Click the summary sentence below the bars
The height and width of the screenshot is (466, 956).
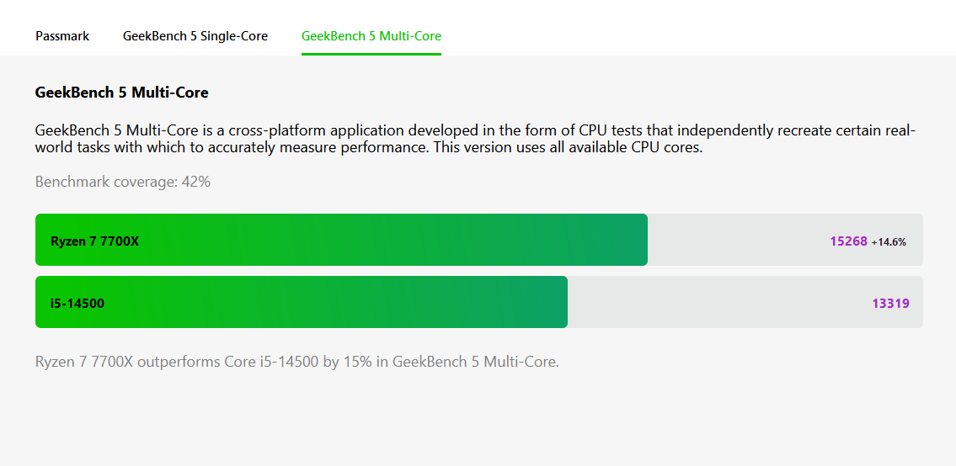(x=296, y=363)
